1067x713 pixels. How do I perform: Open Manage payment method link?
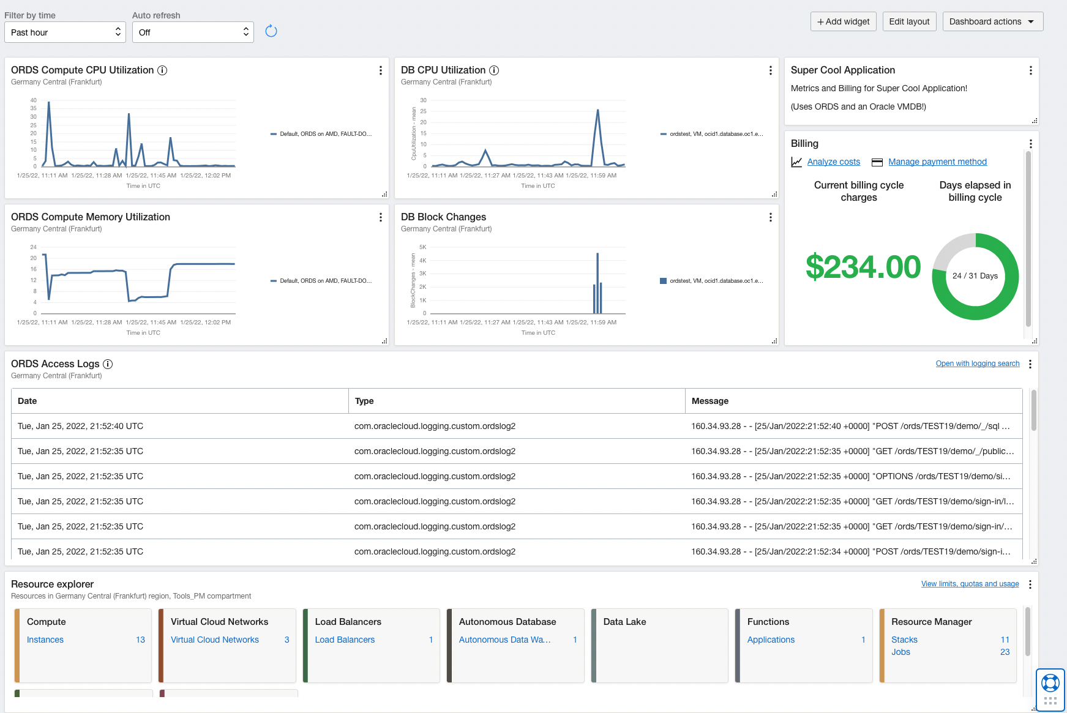937,162
